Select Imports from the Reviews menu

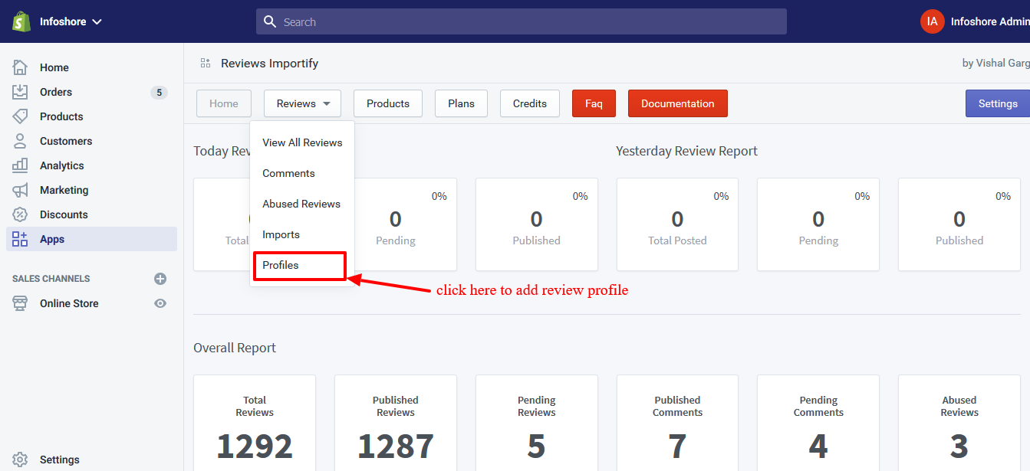click(302, 234)
